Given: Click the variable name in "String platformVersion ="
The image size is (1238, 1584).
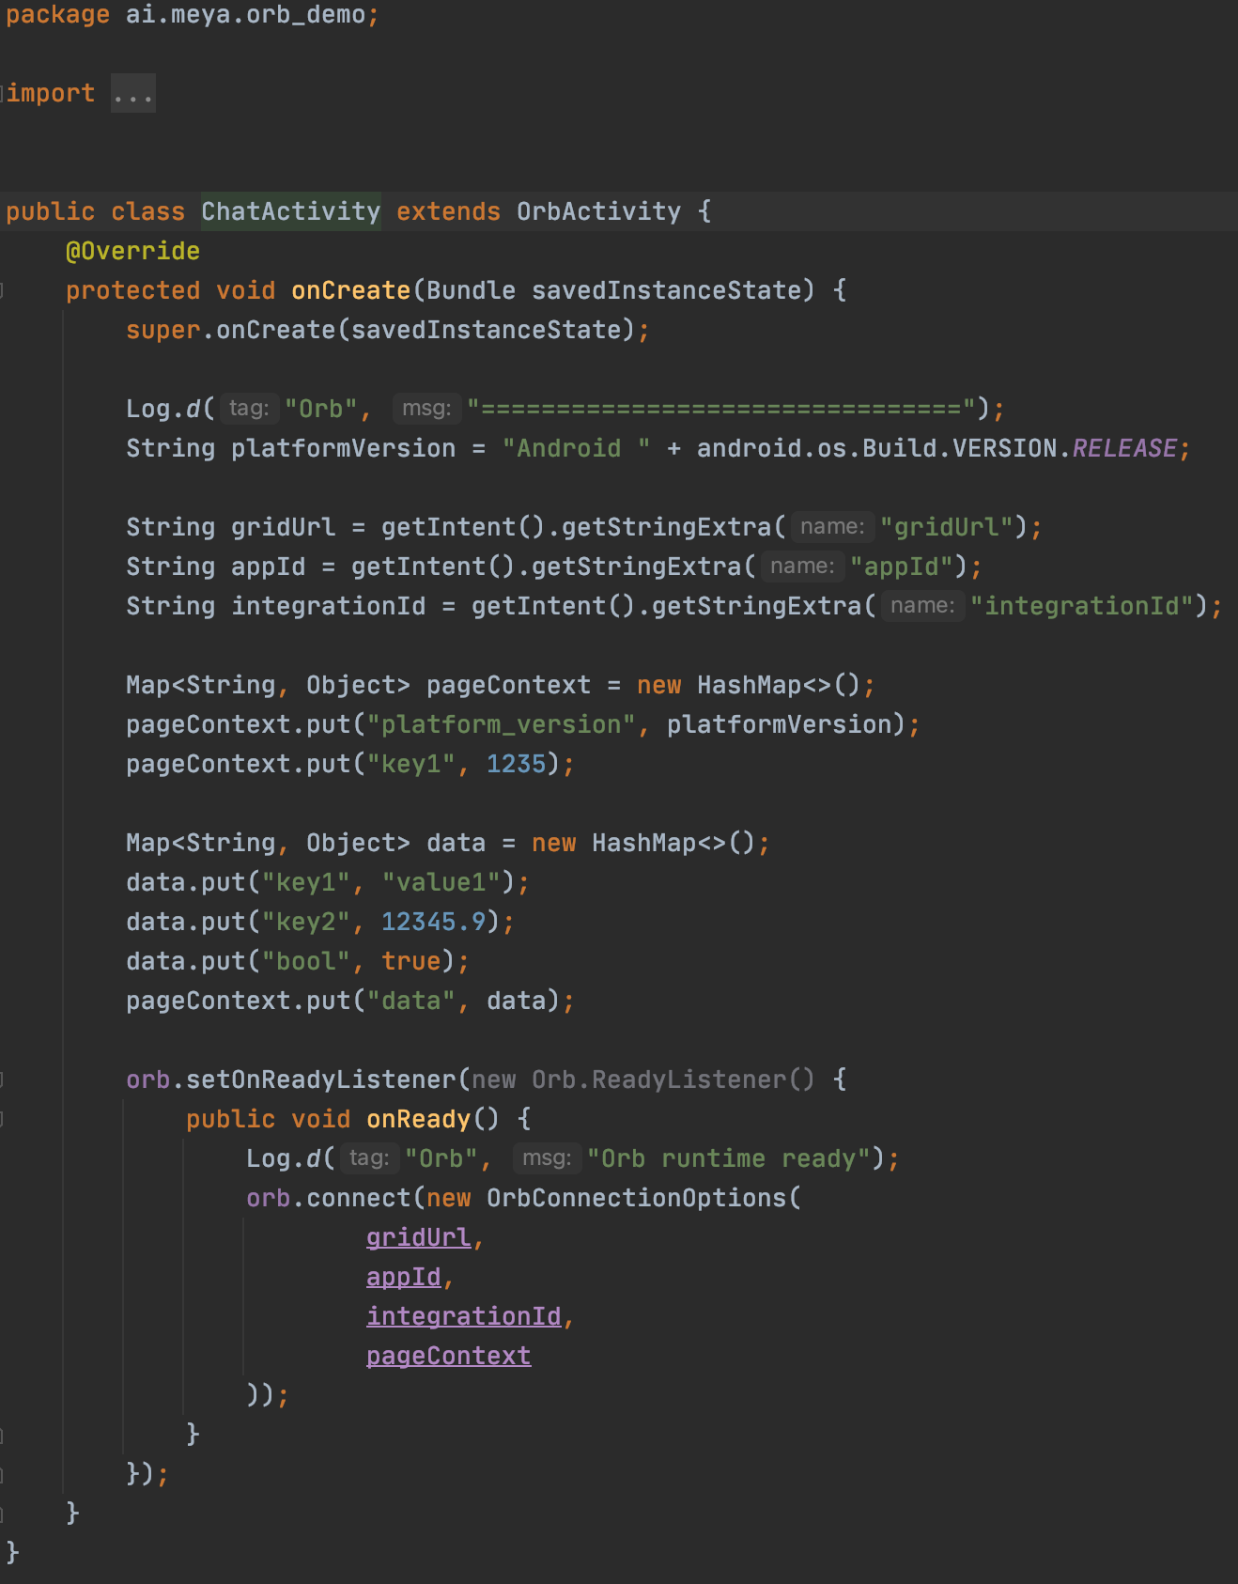Looking at the screenshot, I should coord(343,448).
